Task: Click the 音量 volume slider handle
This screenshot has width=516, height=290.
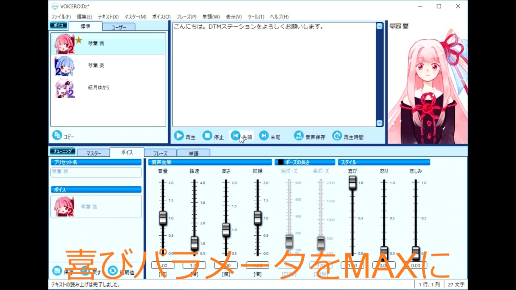Action: [x=162, y=217]
